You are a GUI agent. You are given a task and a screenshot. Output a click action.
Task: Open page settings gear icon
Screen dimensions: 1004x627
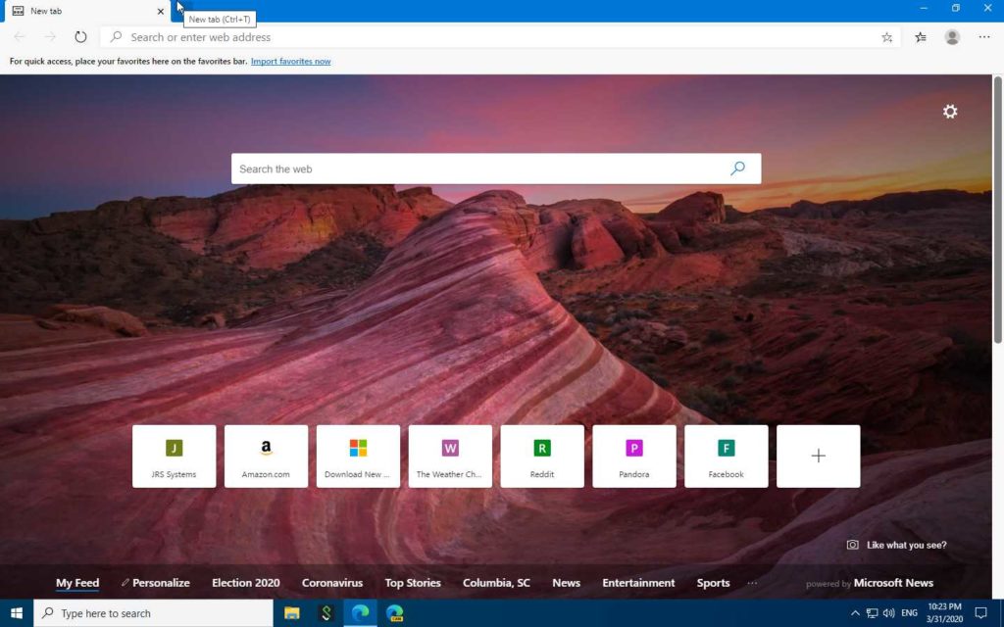click(949, 112)
